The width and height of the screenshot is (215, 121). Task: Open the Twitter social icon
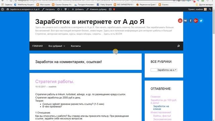tap(201, 21)
